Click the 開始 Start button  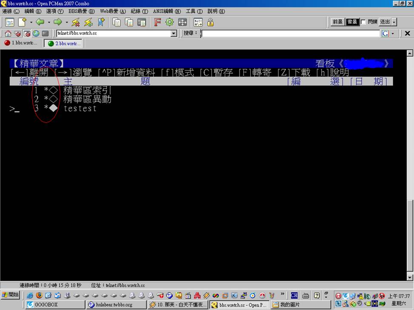point(10,295)
